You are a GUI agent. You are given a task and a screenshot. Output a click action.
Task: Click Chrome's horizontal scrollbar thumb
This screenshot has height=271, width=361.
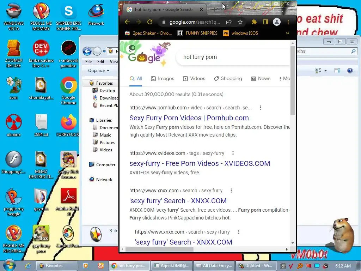coord(159,249)
